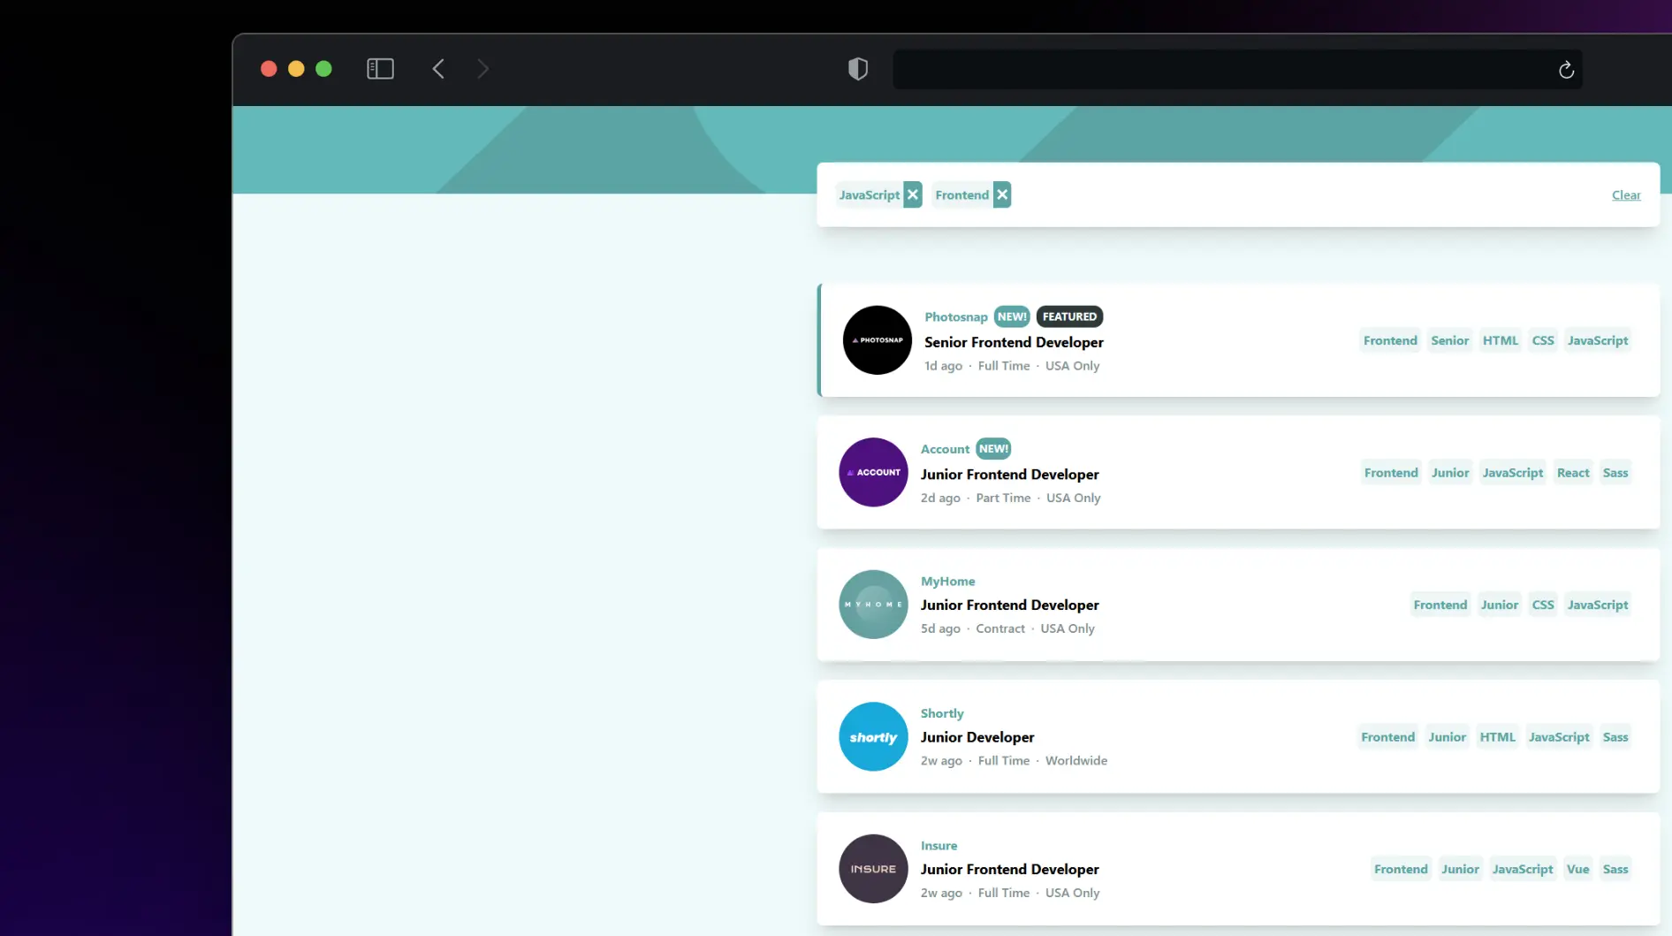Go back with the left arrow
Viewport: 1672px width, 936px height.
[x=438, y=69]
